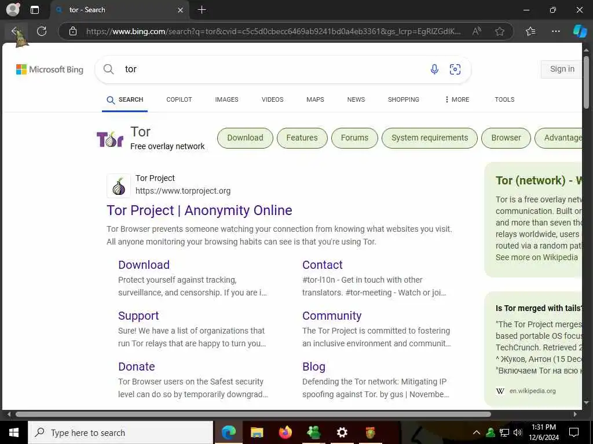Click the Tor Project onion favicon
593x444 pixels.
[119, 186]
